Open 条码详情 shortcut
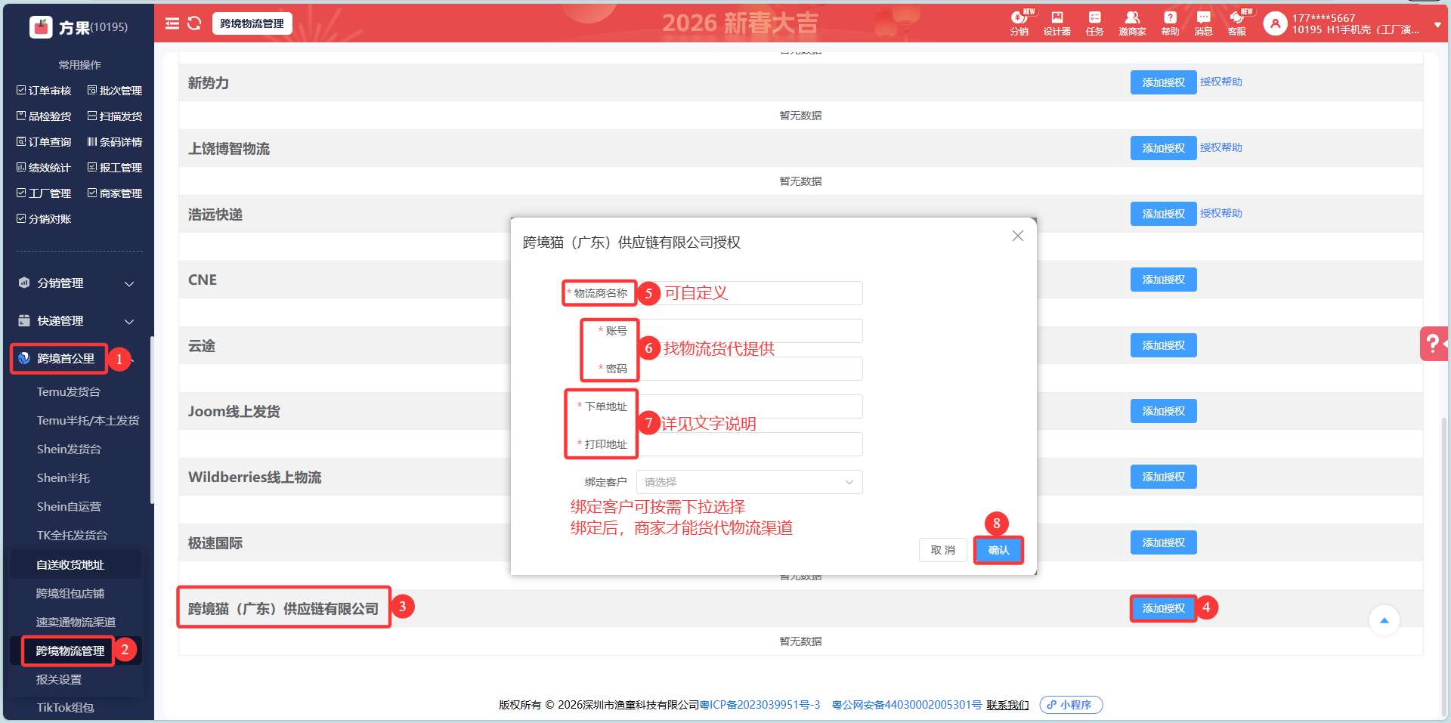Screen dimensions: 1451x723 (115, 142)
